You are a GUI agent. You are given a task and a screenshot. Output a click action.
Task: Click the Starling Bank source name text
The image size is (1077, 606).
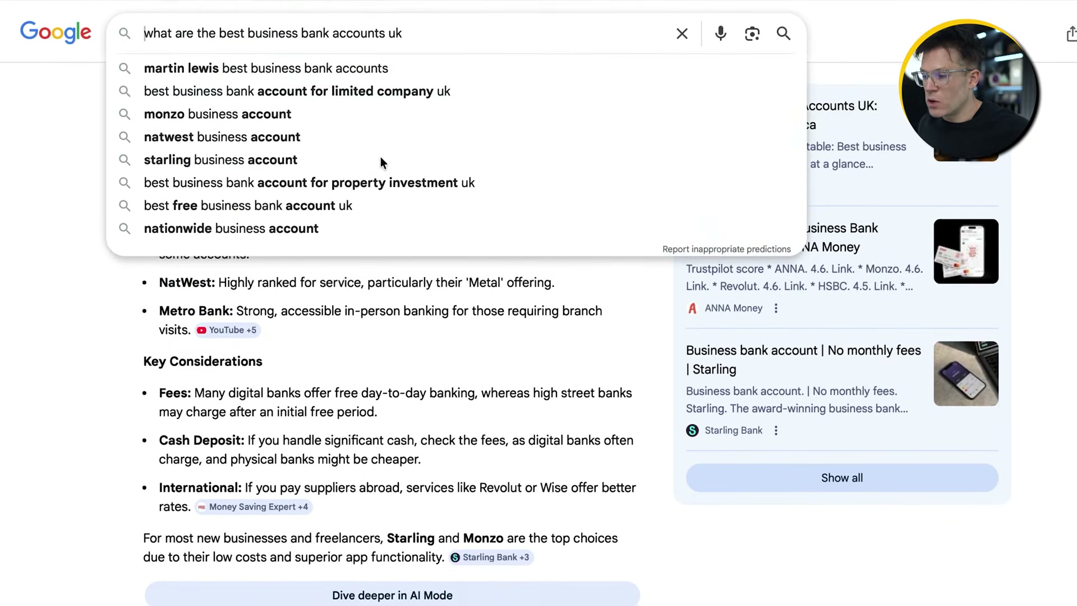click(x=733, y=430)
